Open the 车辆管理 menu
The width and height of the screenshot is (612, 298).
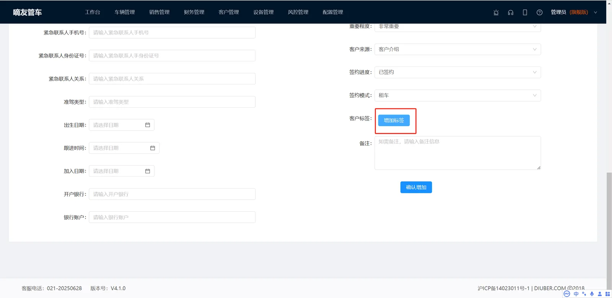coord(125,12)
